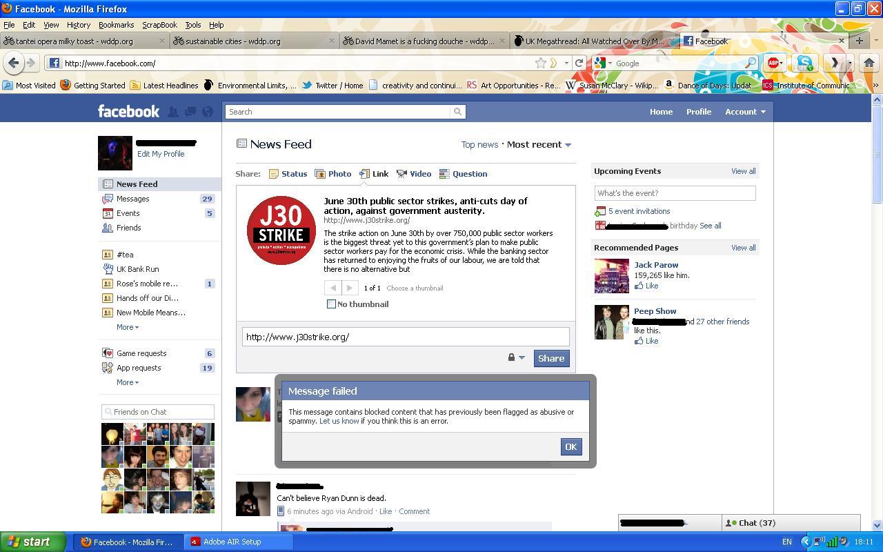The width and height of the screenshot is (883, 552).
Task: Switch to tantei opera milky toast tab
Action: [84, 41]
